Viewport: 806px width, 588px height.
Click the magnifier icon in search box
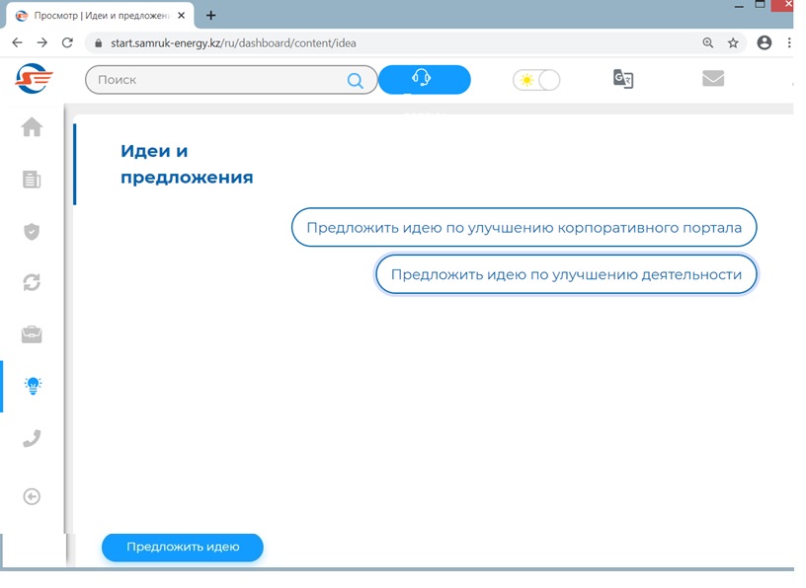(x=356, y=81)
